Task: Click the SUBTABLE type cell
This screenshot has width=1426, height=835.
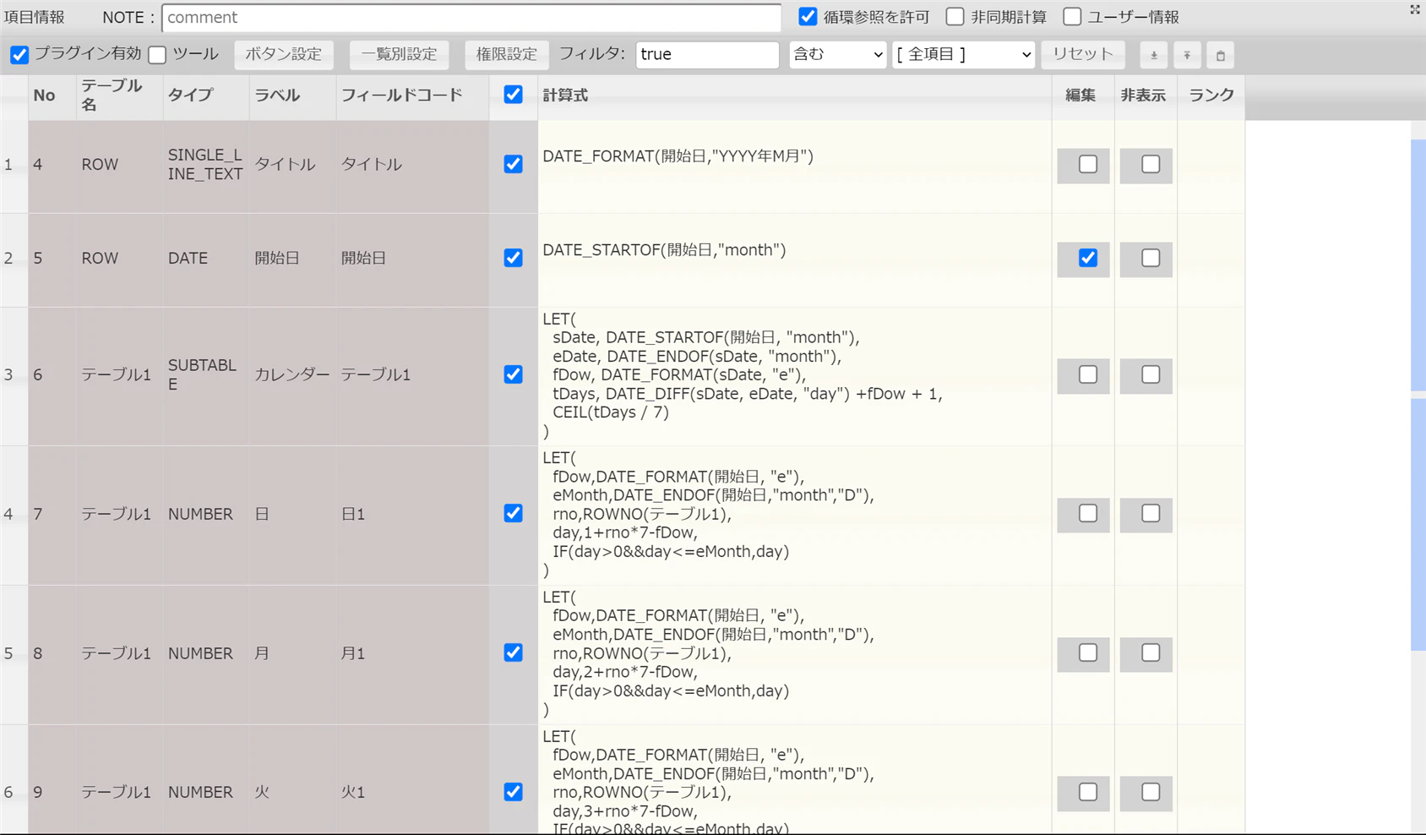Action: [x=205, y=374]
